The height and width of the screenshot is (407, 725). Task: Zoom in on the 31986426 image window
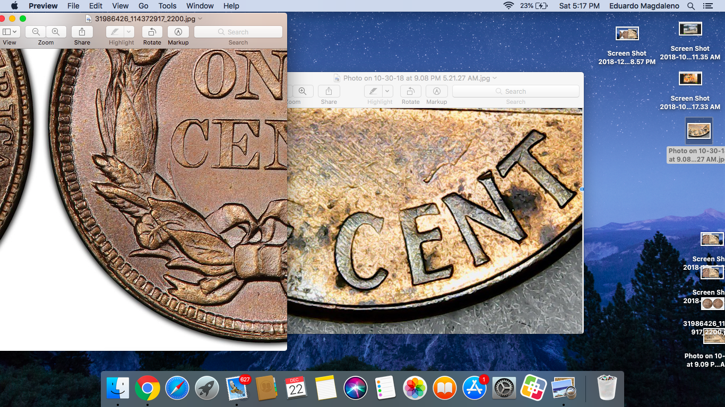point(56,32)
